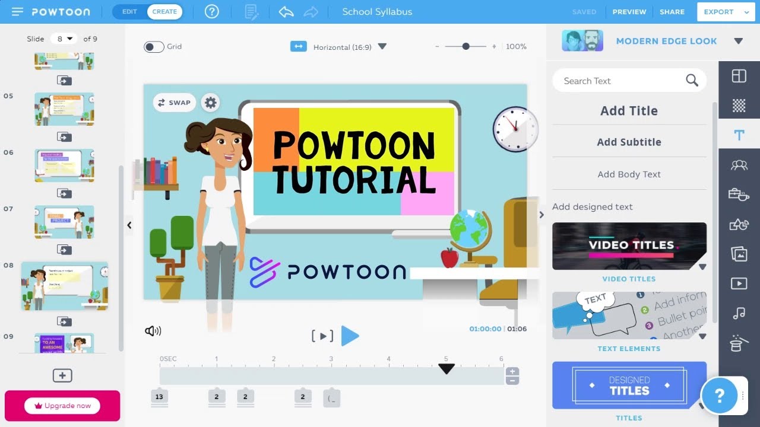Open the Export dropdown arrow
The image size is (760, 427).
pyautogui.click(x=746, y=12)
